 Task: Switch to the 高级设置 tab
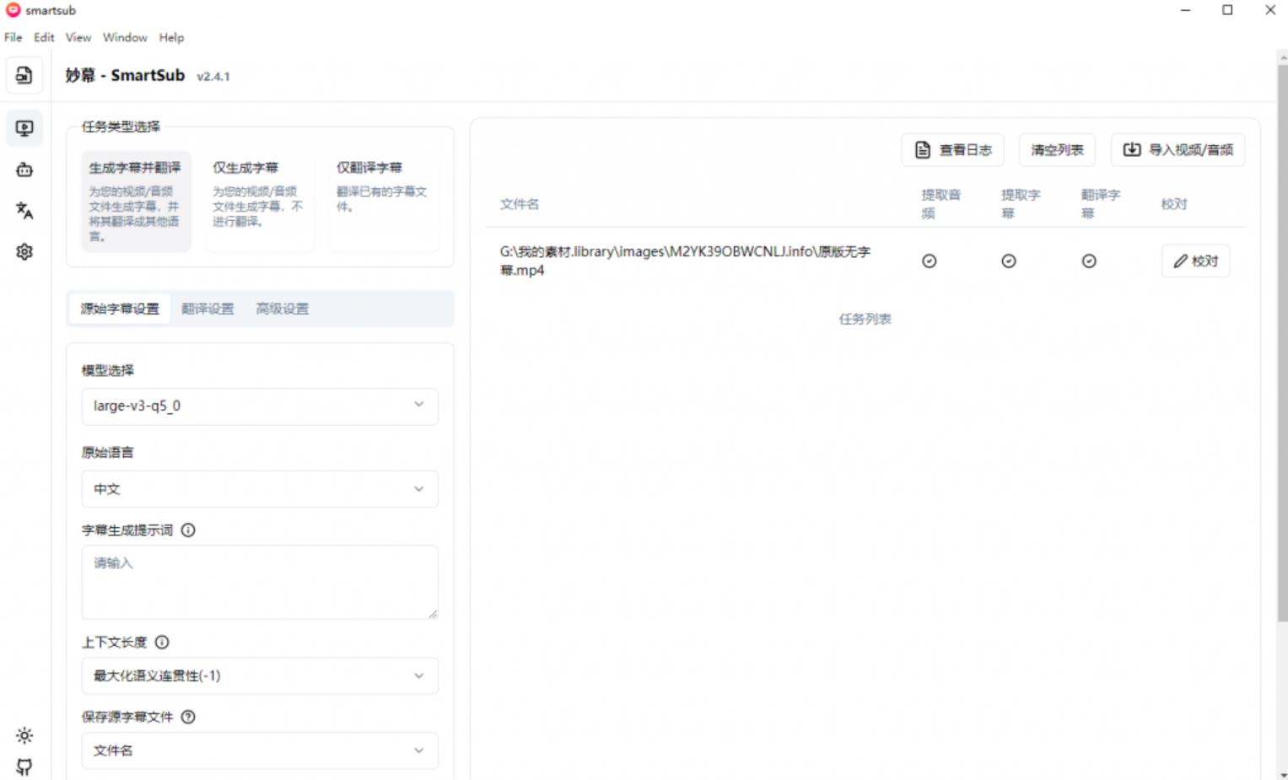click(283, 309)
